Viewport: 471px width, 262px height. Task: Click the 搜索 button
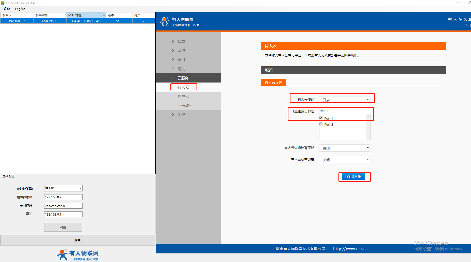77,240
